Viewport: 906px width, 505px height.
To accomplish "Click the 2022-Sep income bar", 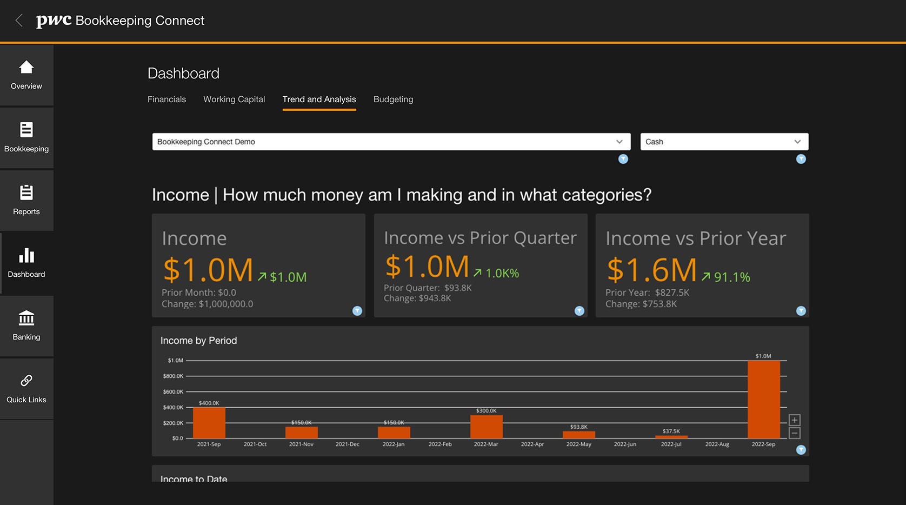I will point(763,400).
